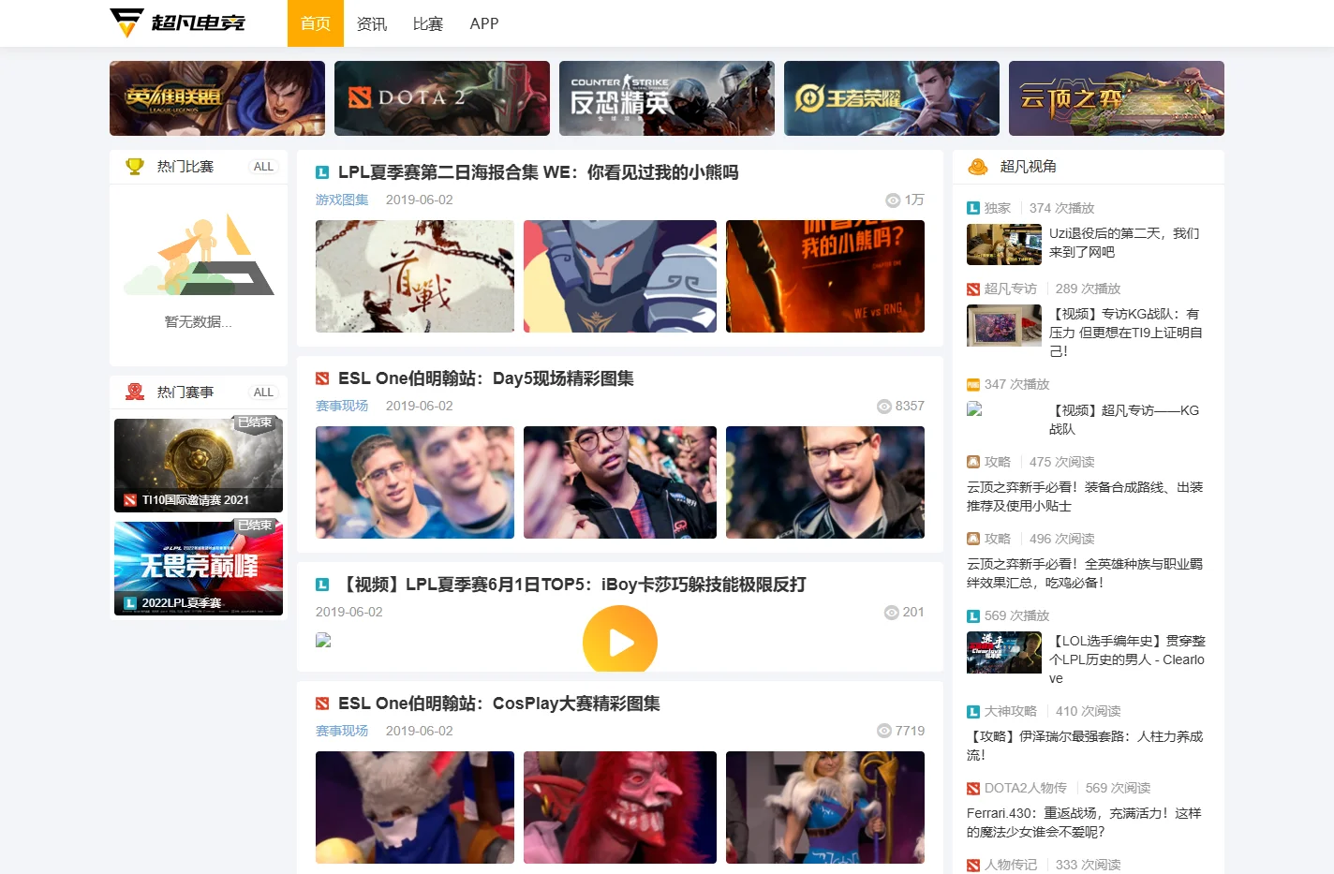Open the furry wolf cosplay thumbnail

click(415, 807)
